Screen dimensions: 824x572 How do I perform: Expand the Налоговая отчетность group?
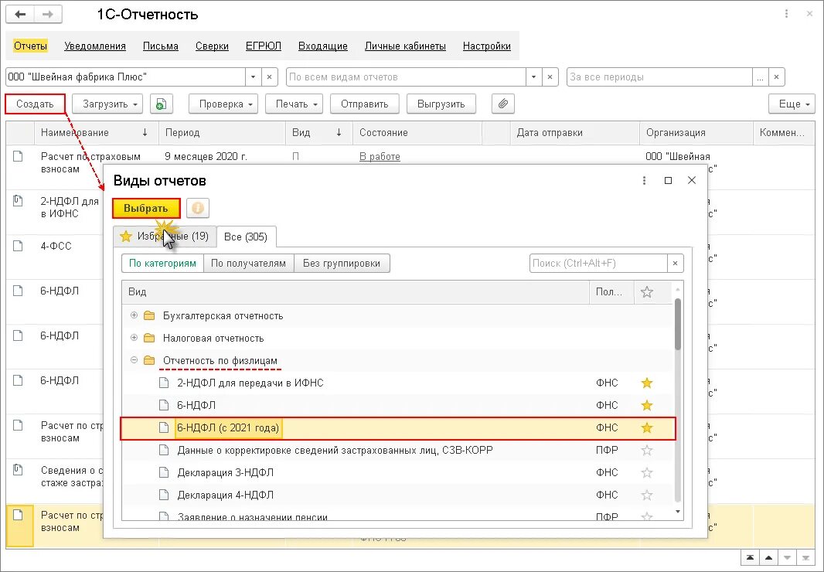tap(134, 338)
